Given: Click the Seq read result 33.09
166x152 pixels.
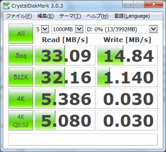Looking at the screenshot, I should [65, 55].
